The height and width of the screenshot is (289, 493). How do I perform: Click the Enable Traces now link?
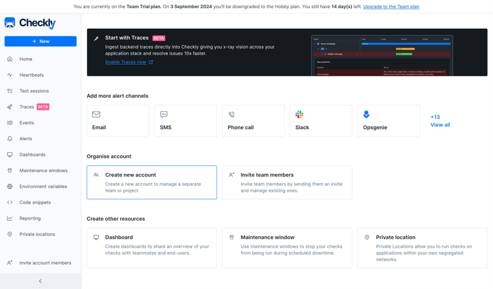pyautogui.click(x=126, y=62)
